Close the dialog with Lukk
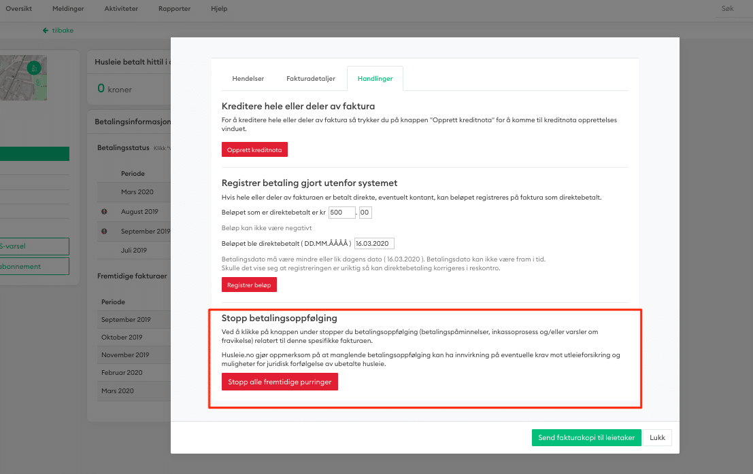Image resolution: width=753 pixels, height=474 pixels. tap(657, 438)
